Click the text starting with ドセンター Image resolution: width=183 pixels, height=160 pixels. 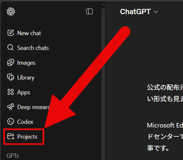(x=165, y=137)
